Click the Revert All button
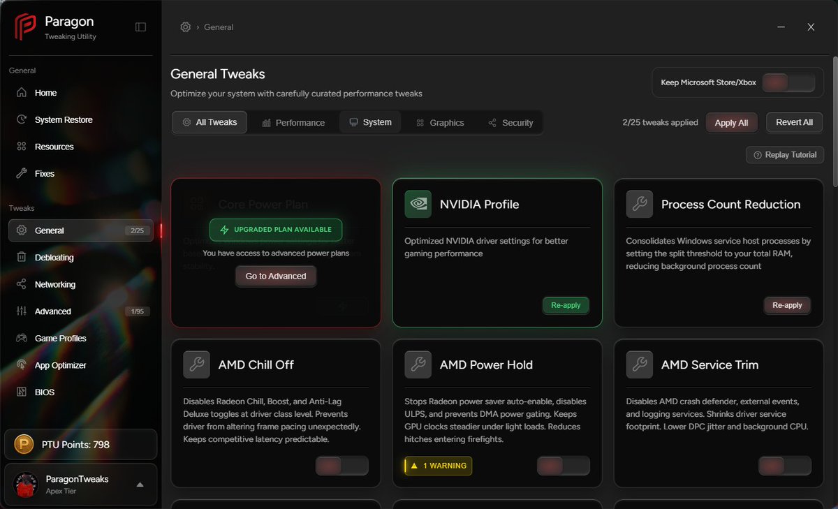This screenshot has height=509, width=838. click(794, 122)
